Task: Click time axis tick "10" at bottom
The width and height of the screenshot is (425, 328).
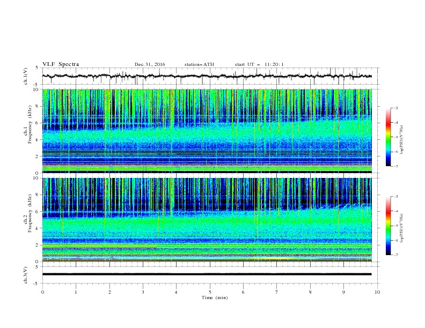Action: (x=377, y=292)
